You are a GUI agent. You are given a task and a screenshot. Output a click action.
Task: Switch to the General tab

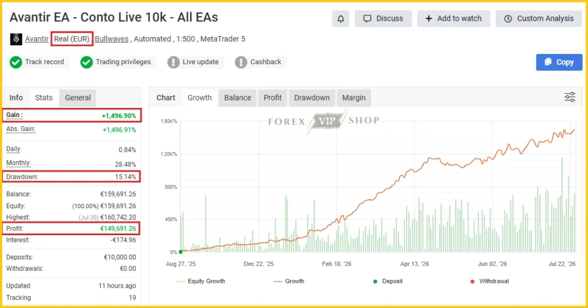(78, 98)
